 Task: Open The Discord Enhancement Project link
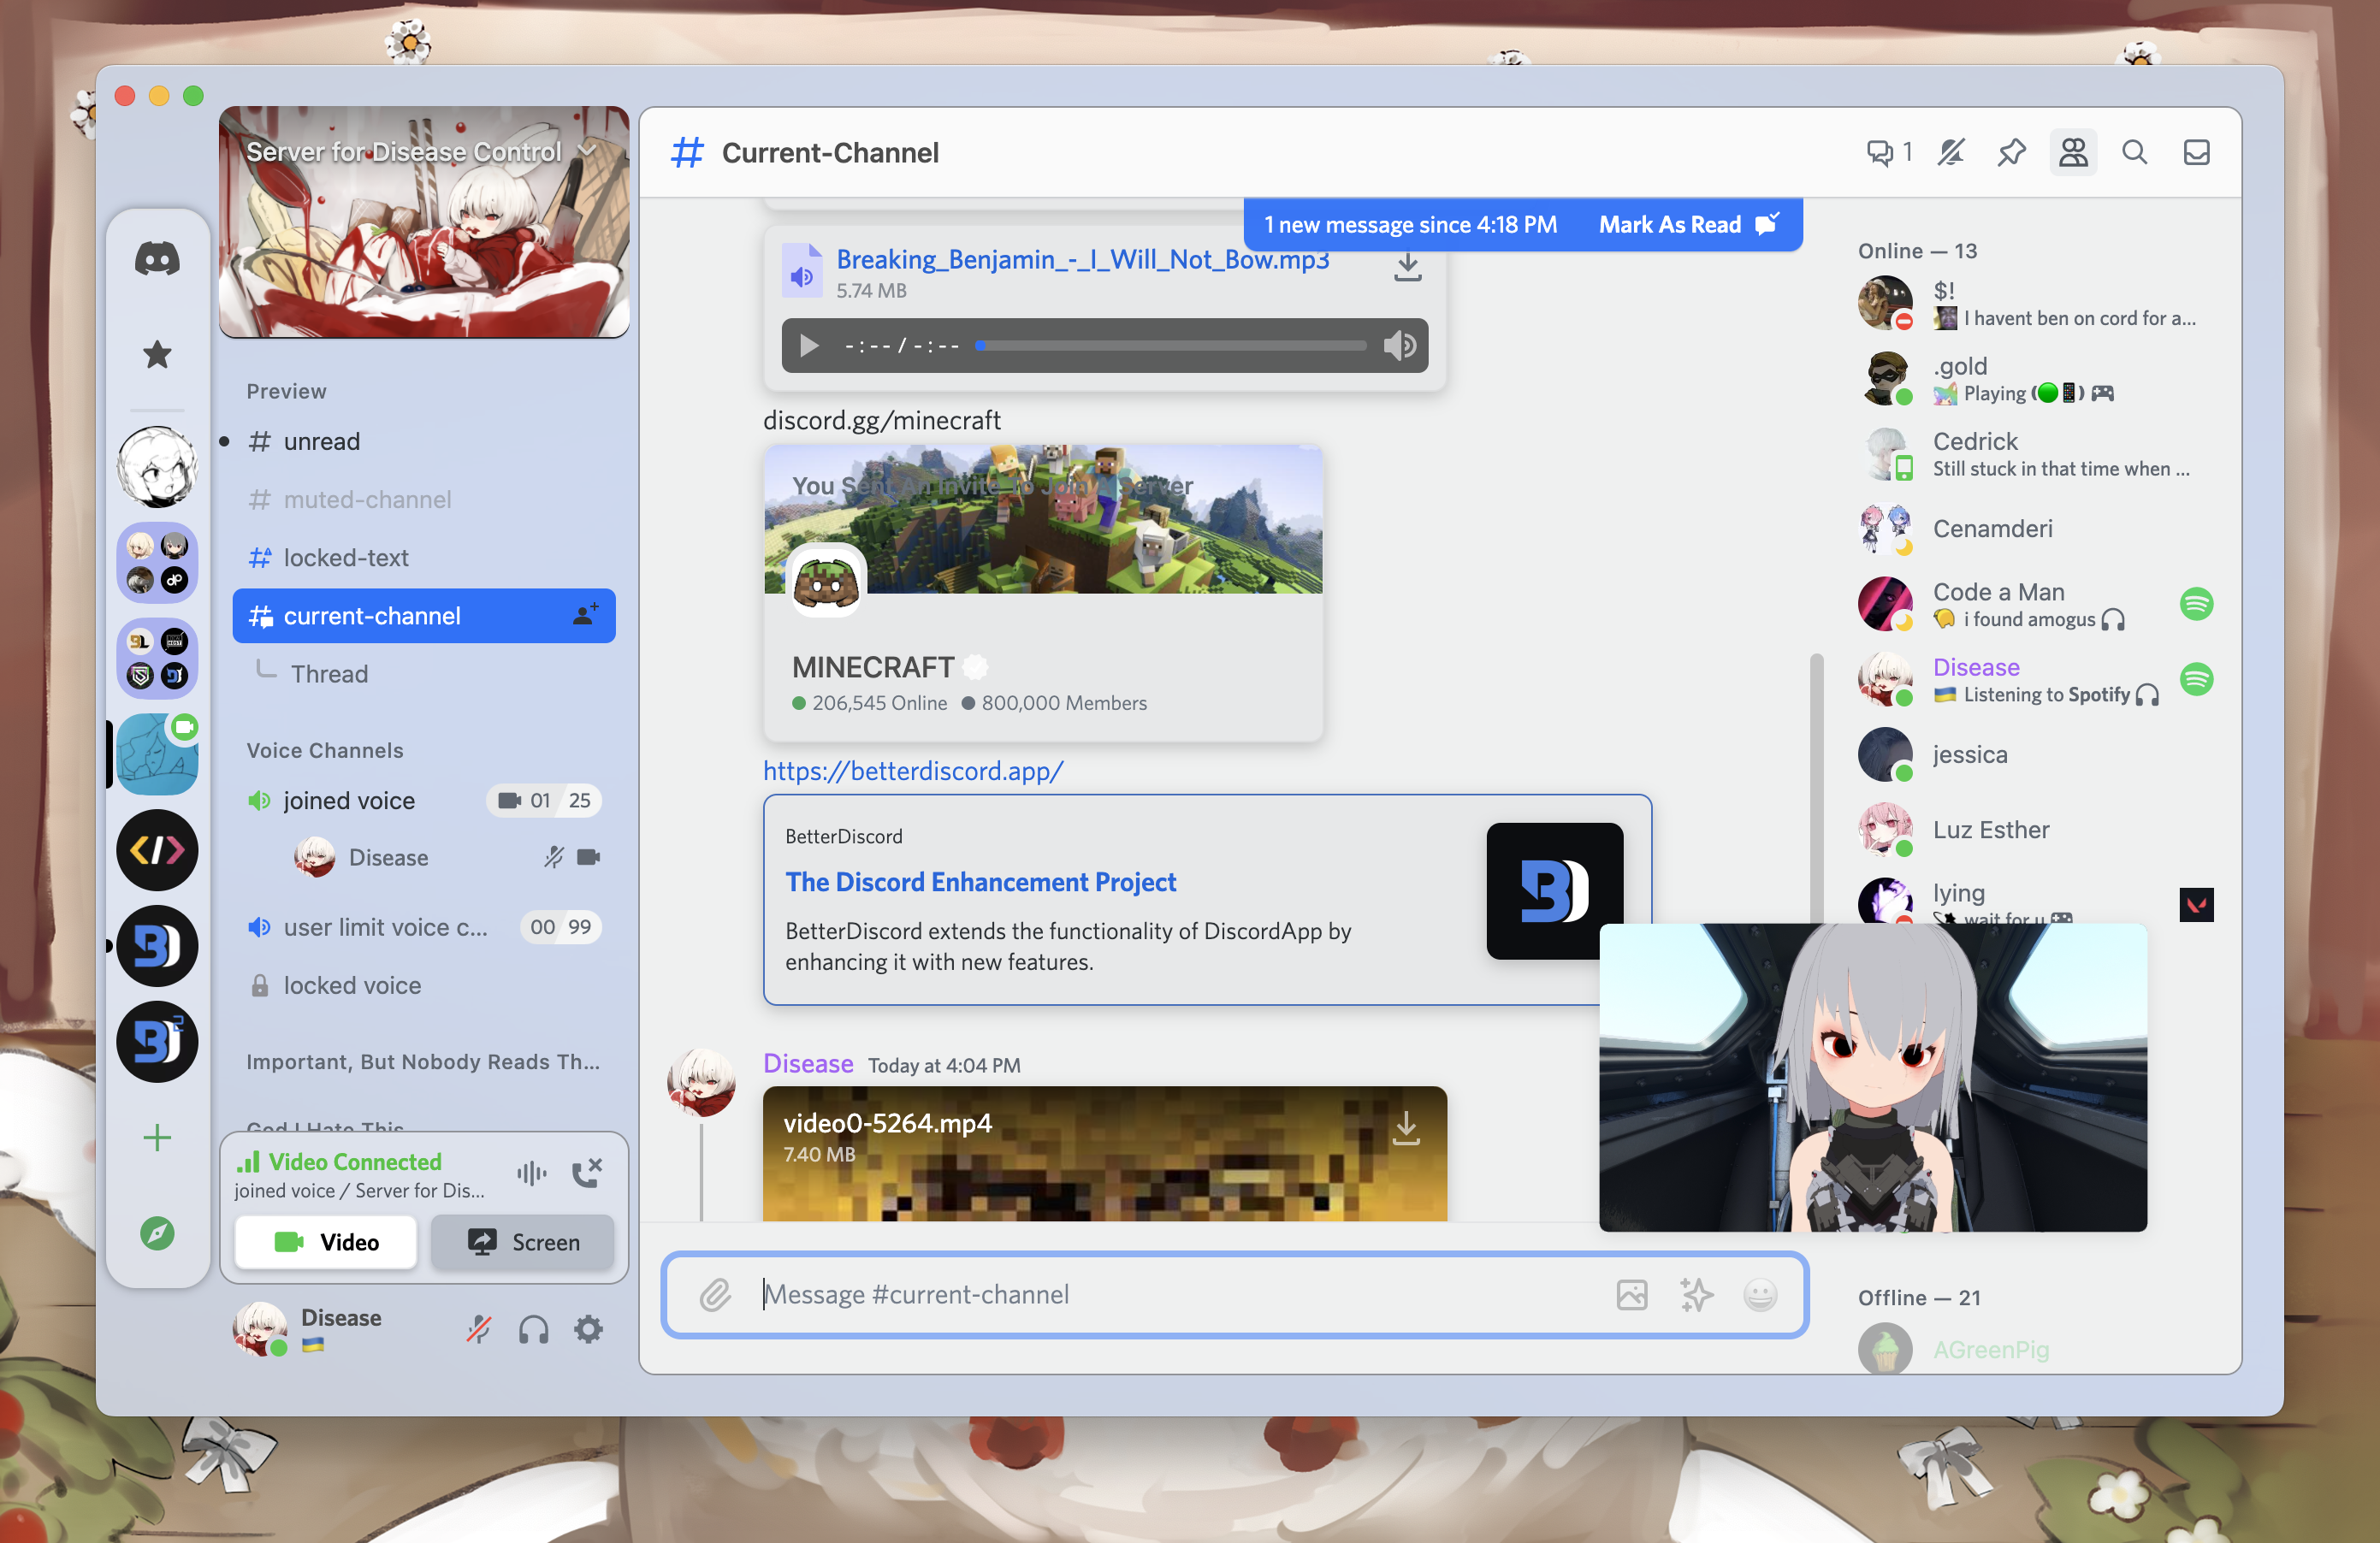pyautogui.click(x=980, y=882)
